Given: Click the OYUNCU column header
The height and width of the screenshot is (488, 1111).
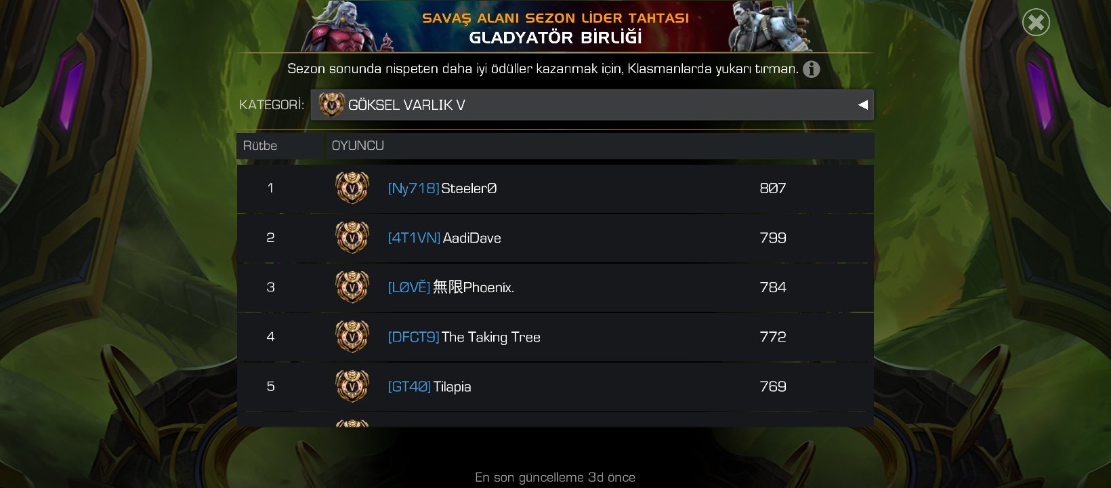Looking at the screenshot, I should click(358, 146).
